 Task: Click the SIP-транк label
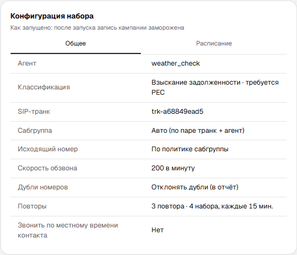[34, 112]
